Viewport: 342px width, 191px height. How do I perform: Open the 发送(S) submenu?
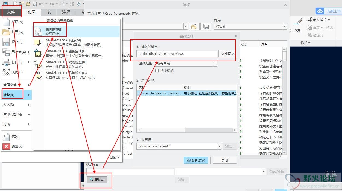coord(16,105)
